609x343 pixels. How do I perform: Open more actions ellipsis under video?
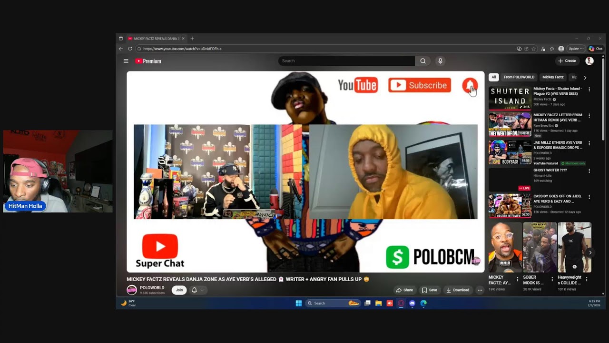(480, 290)
